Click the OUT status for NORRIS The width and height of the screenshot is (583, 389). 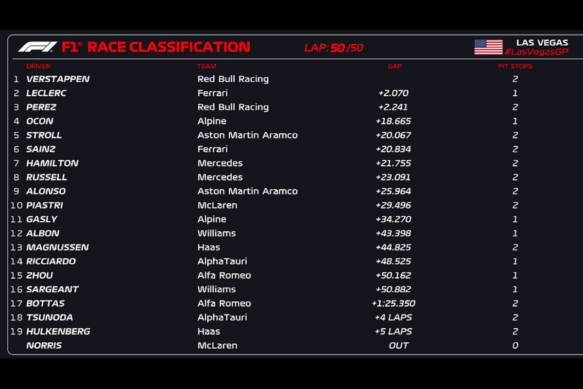[x=398, y=345]
